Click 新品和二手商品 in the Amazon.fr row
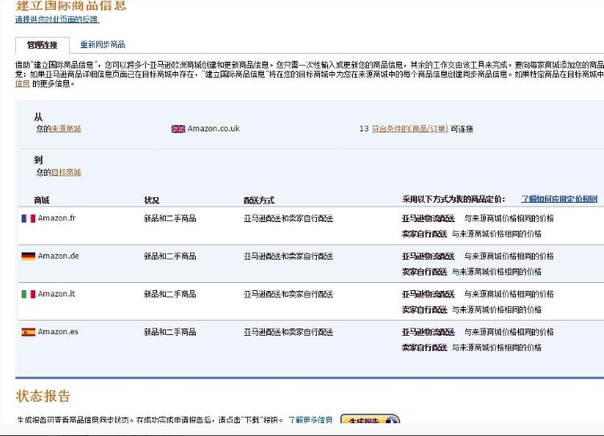 pyautogui.click(x=170, y=219)
